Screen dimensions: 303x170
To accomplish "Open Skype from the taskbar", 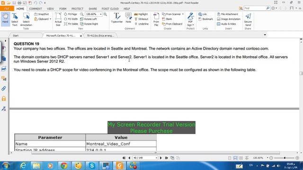I will [92, 166].
